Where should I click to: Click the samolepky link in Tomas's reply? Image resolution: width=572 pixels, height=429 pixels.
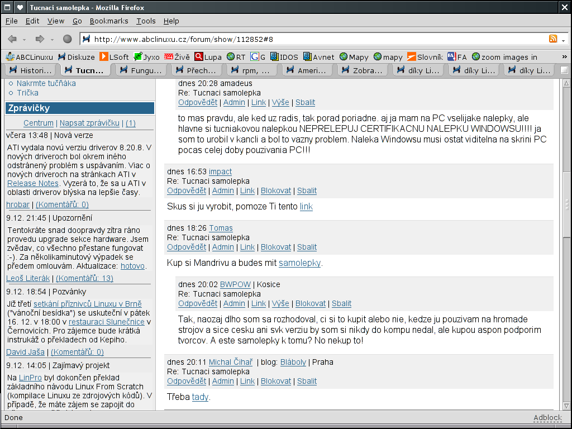(300, 263)
